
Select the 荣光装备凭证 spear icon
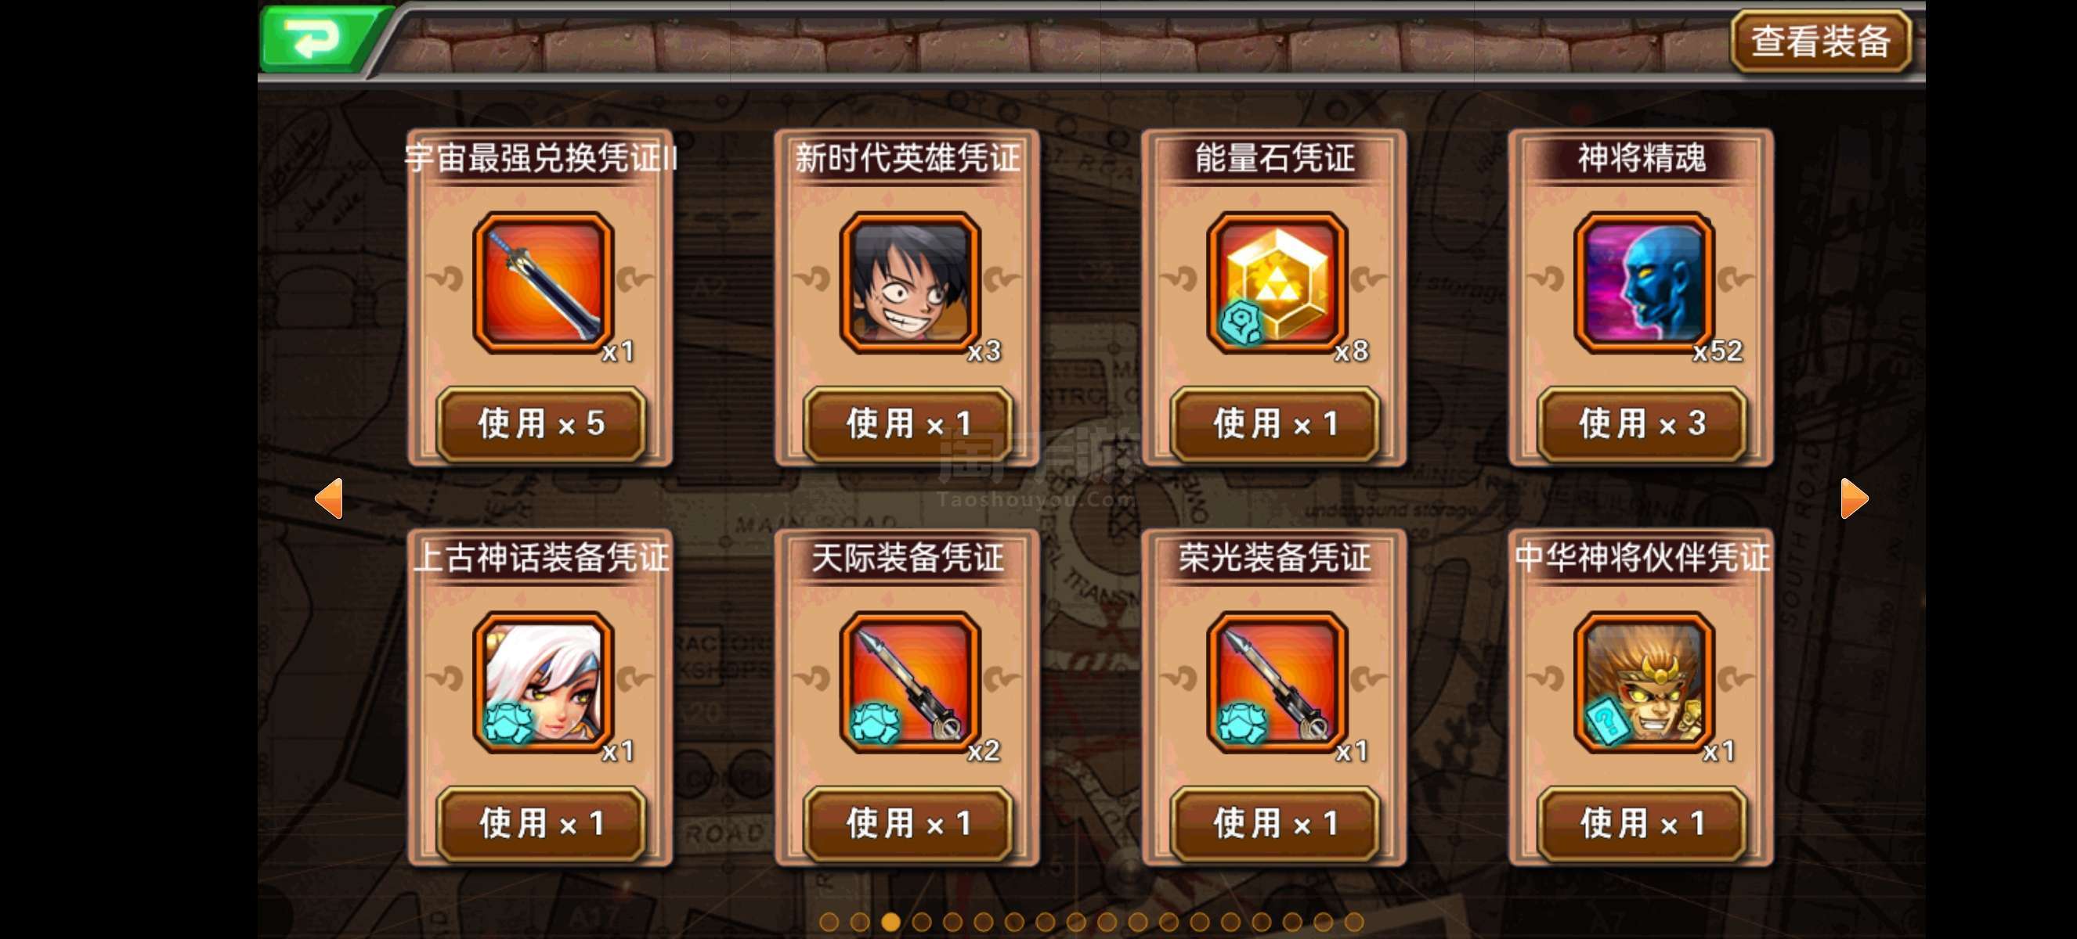1277,682
